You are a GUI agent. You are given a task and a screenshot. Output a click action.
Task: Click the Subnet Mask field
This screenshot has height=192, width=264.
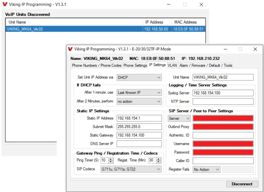tap(139, 127)
